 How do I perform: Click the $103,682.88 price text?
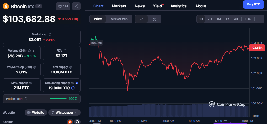(x=29, y=19)
